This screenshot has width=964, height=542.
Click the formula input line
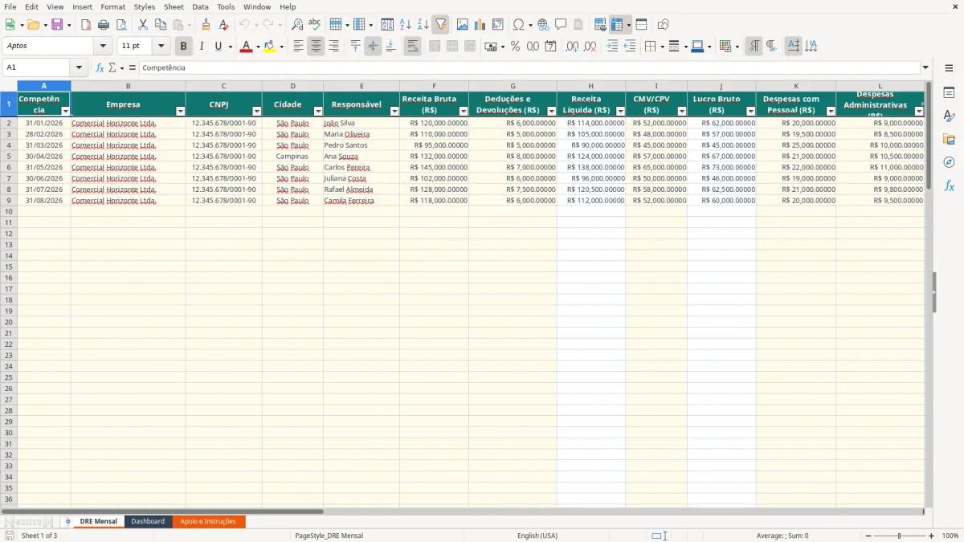point(529,68)
